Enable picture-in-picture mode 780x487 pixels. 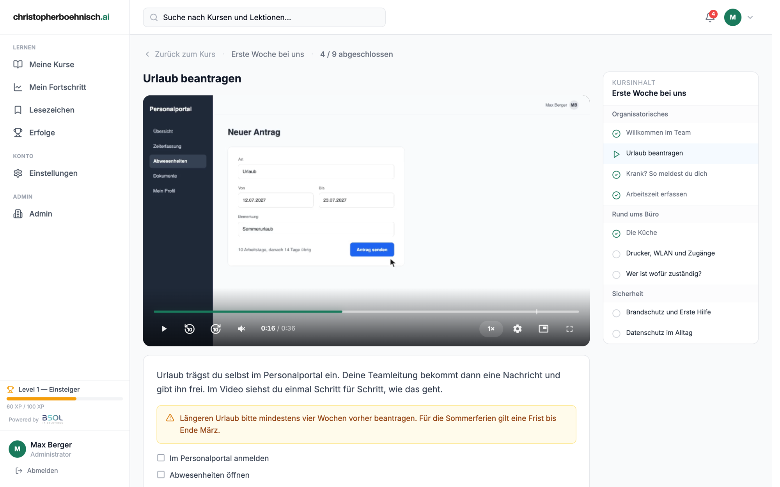(x=543, y=328)
